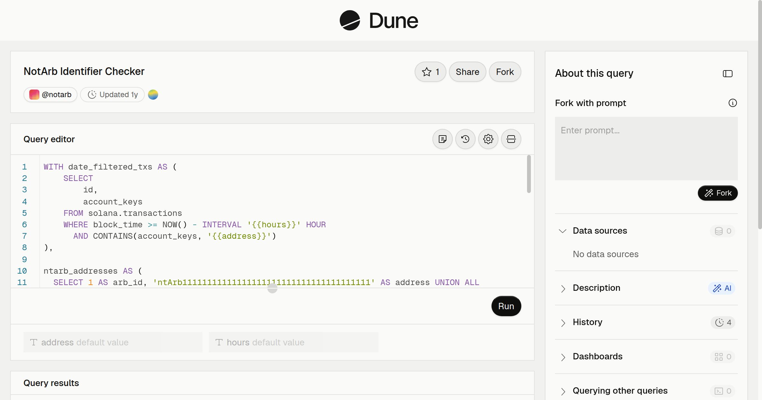
Task: Click the editor resize handle below the code
Action: click(272, 288)
